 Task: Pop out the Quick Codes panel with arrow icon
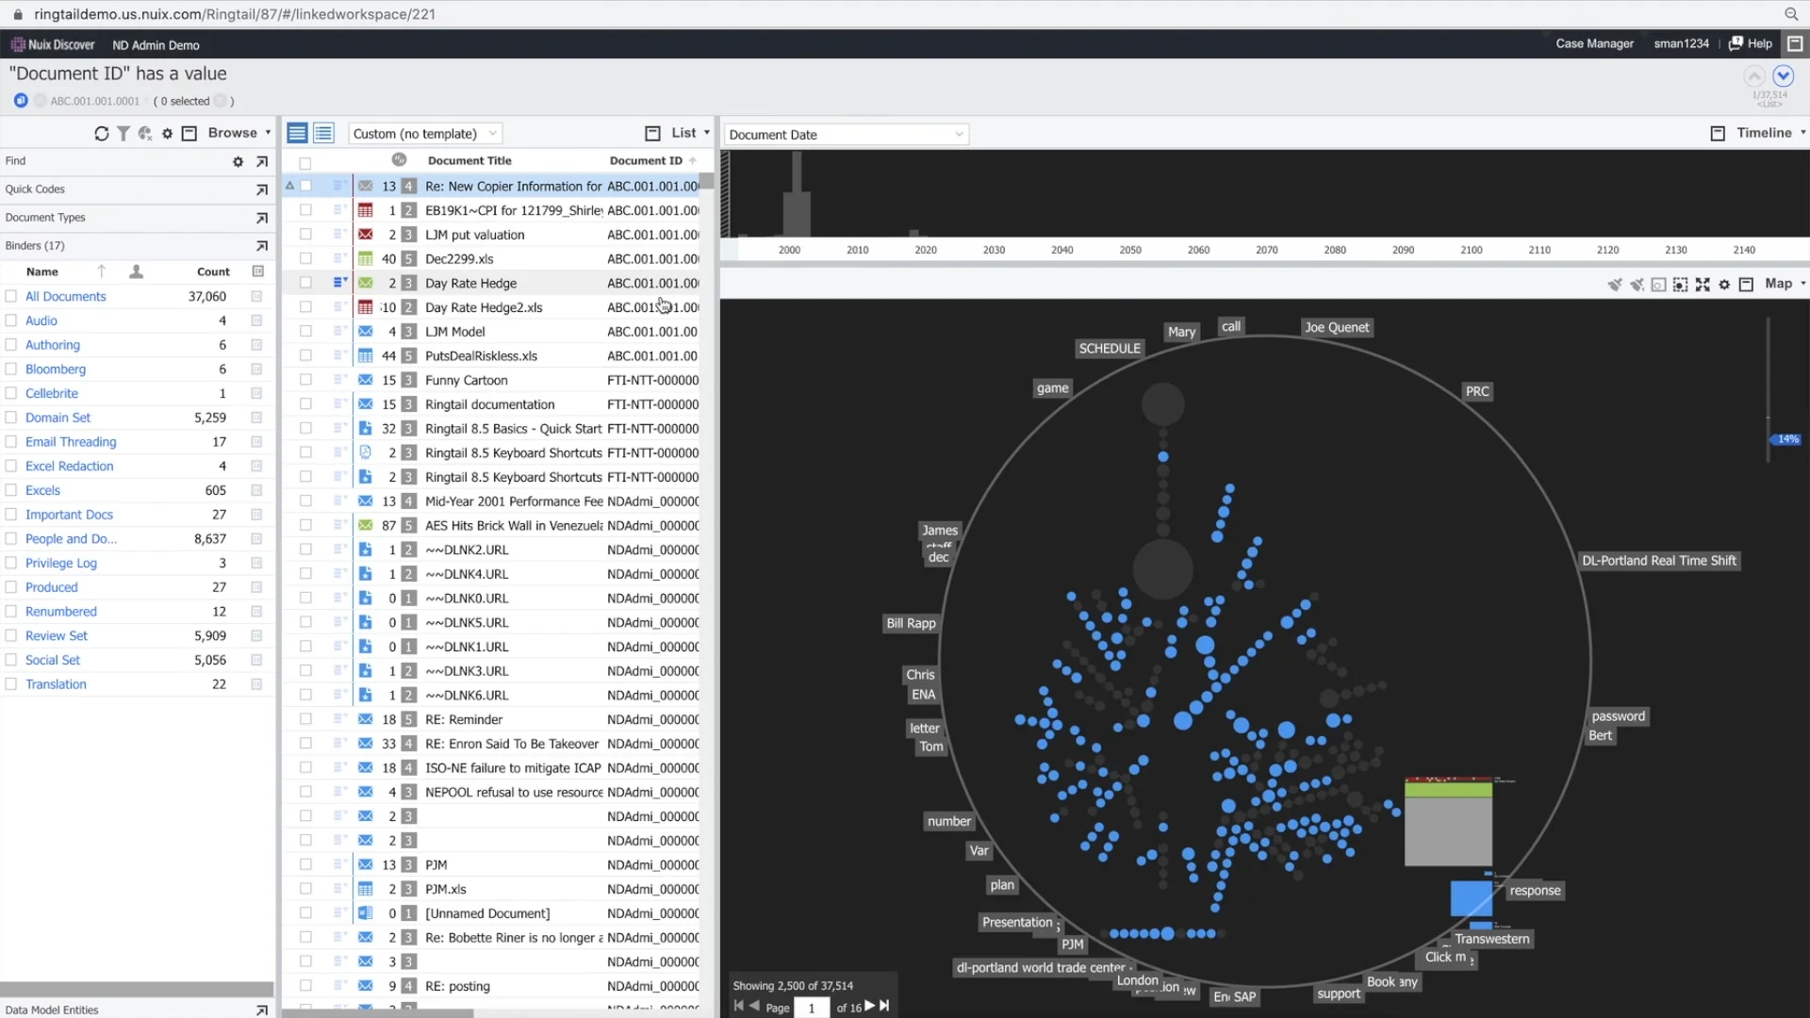point(262,189)
